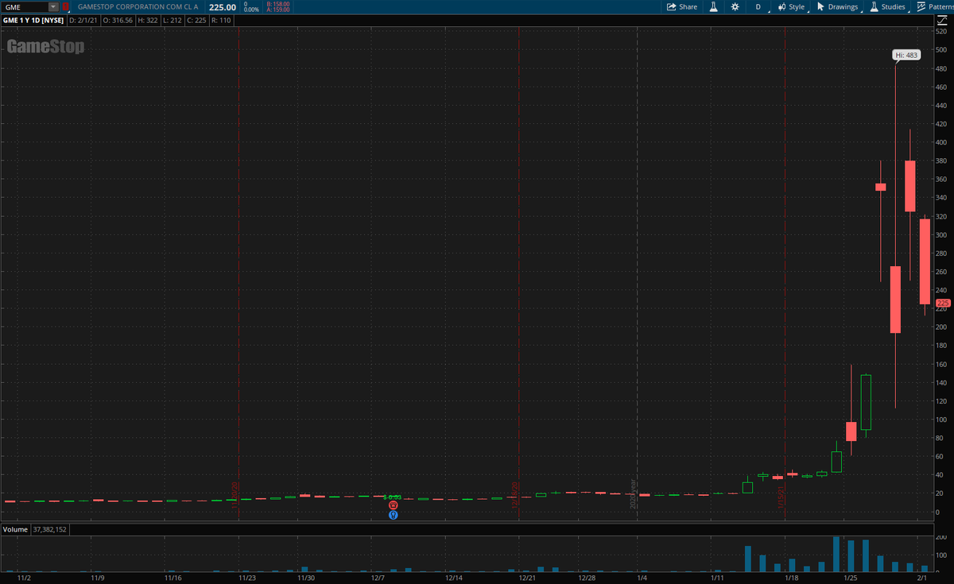Click the earnings phone icon on the chart
The image size is (954, 584).
[393, 505]
